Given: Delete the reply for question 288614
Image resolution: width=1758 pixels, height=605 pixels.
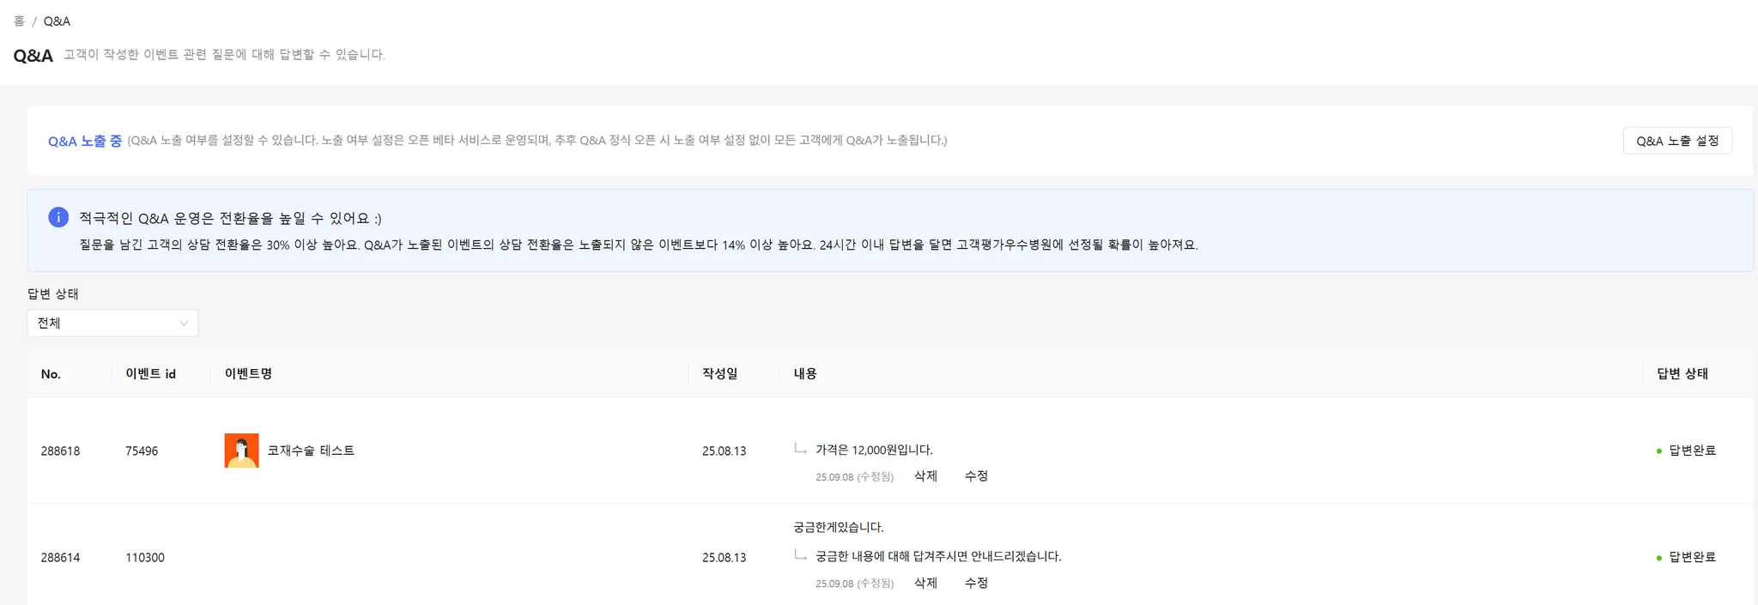Looking at the screenshot, I should 925,583.
